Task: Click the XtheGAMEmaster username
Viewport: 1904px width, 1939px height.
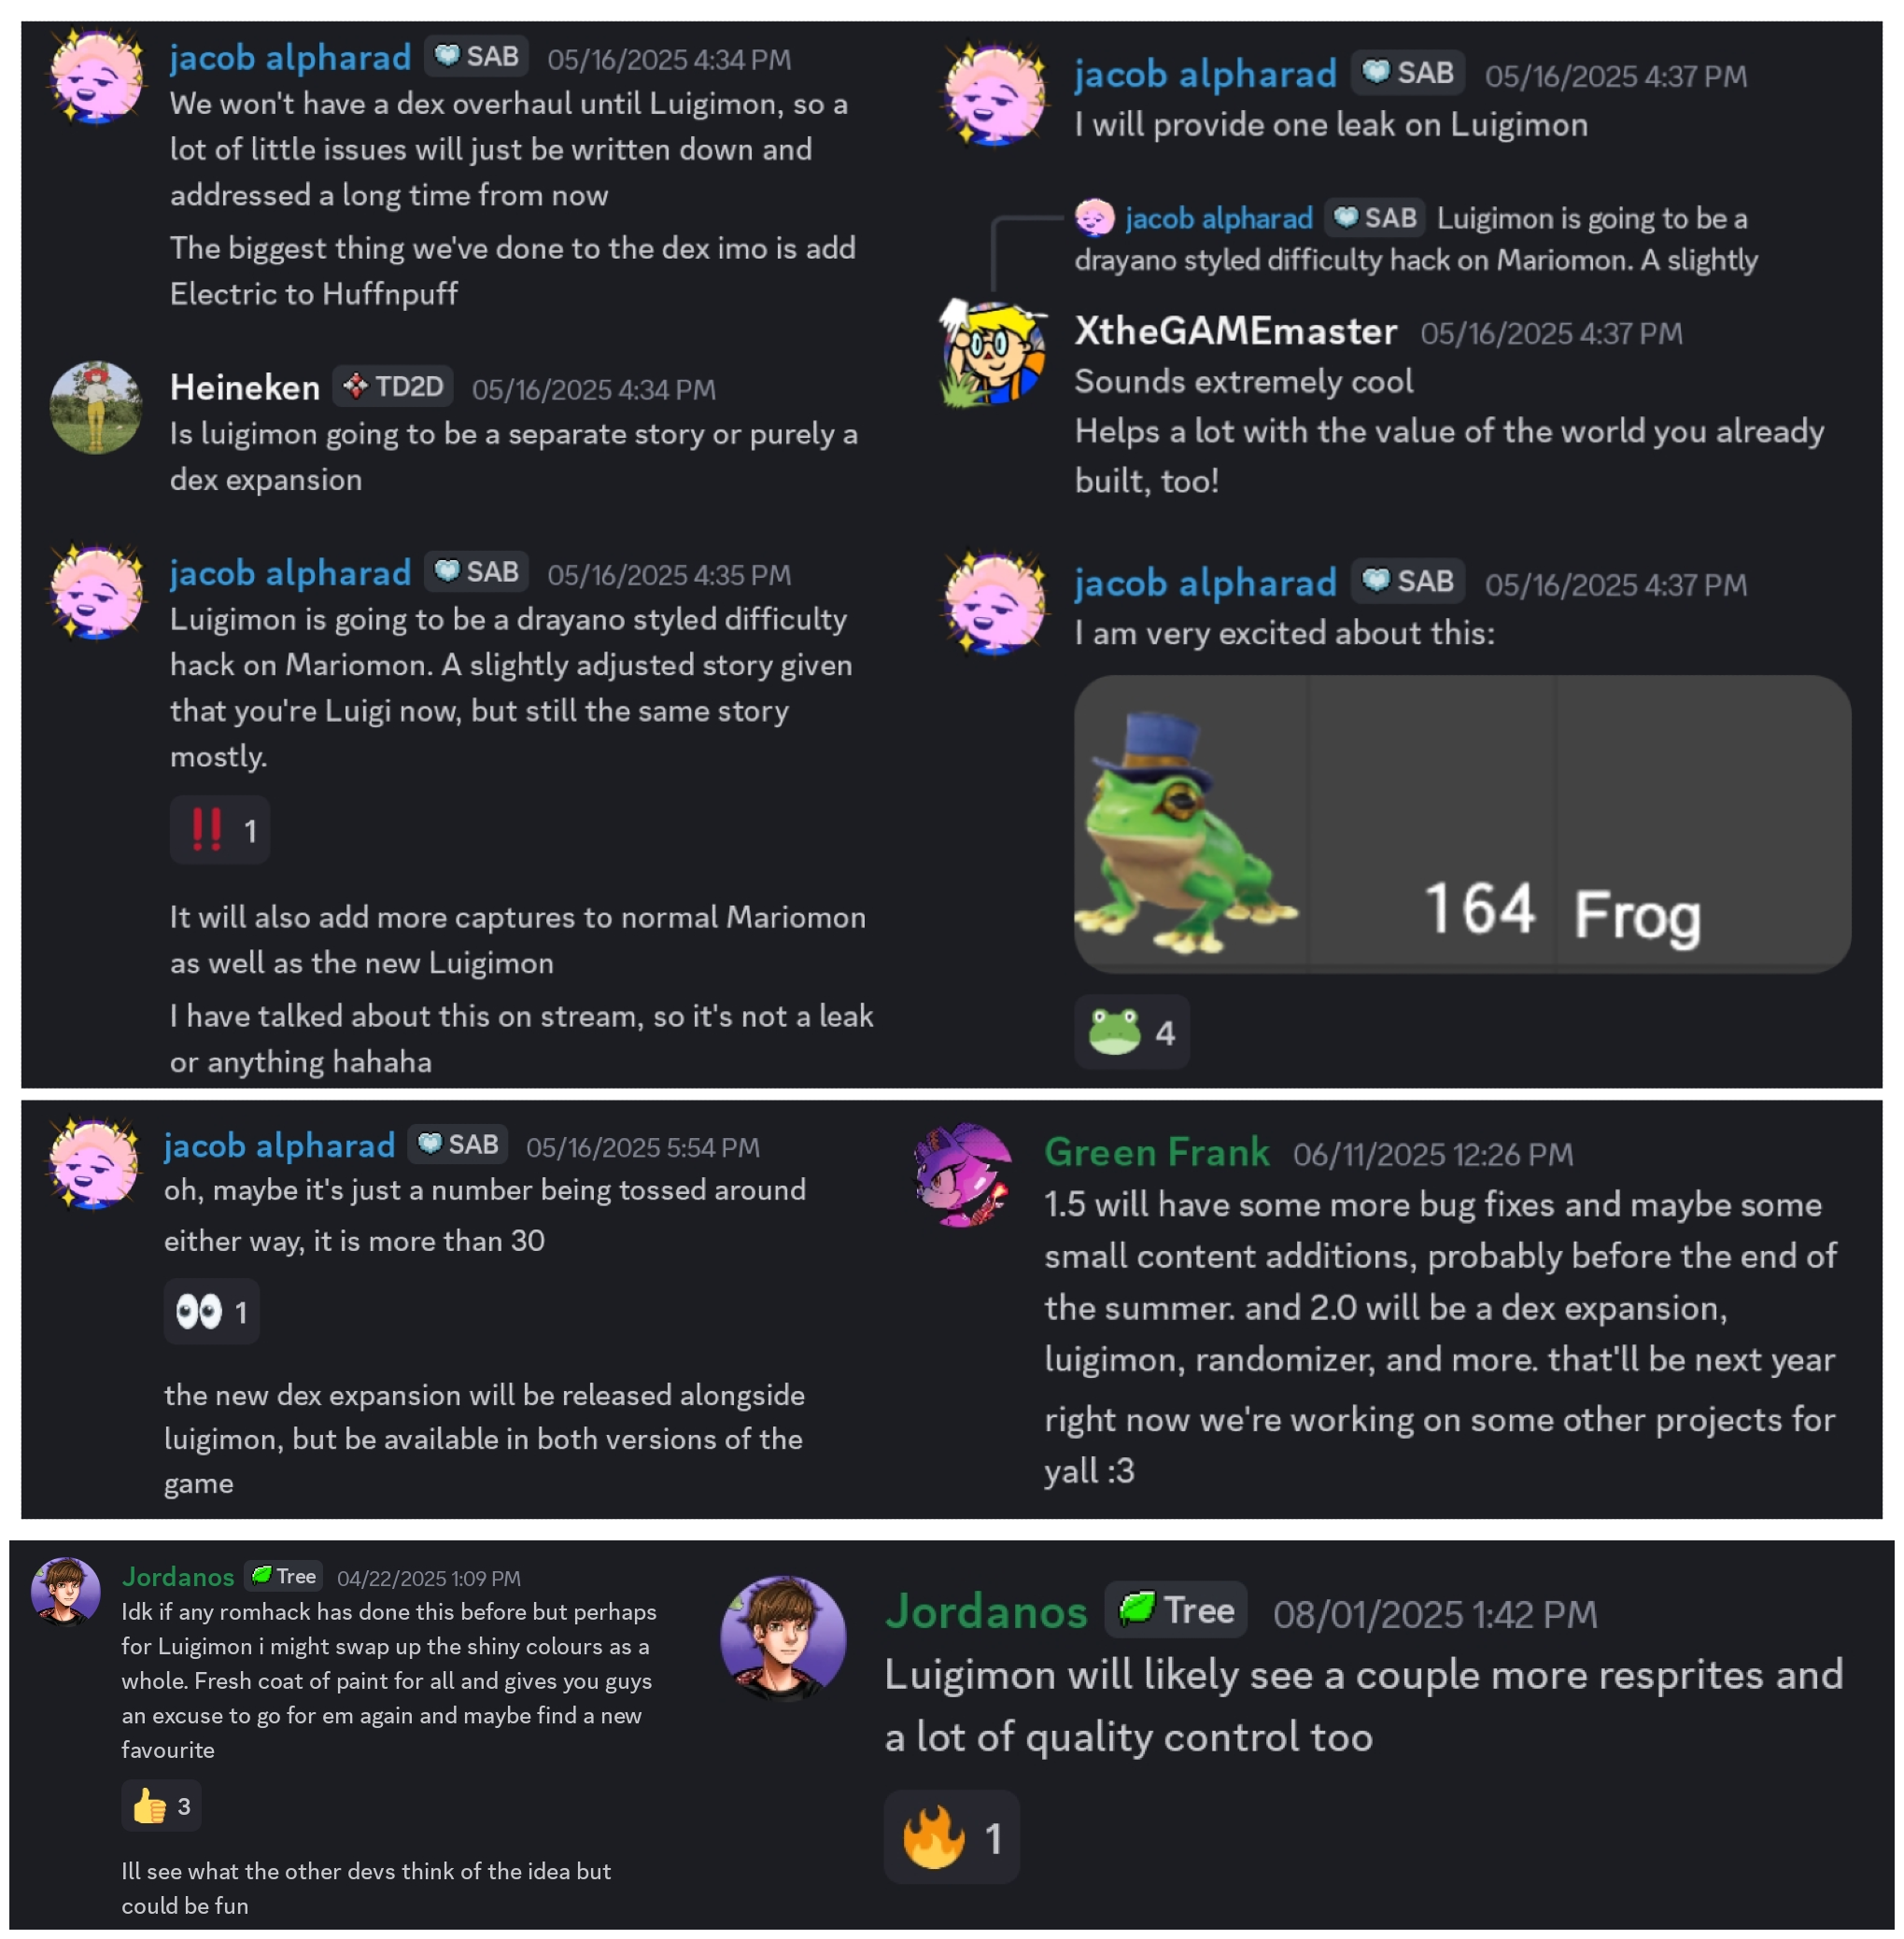Action: click(x=1235, y=331)
